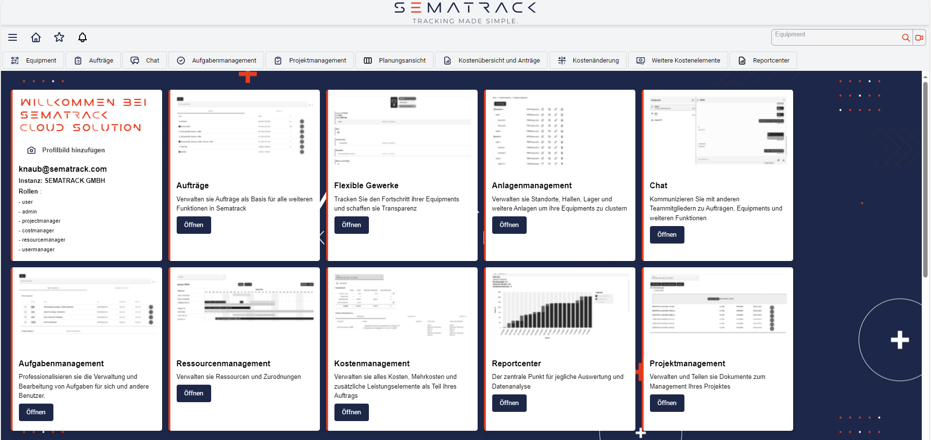Select the Aufgabenmanagement tab

pyautogui.click(x=216, y=61)
